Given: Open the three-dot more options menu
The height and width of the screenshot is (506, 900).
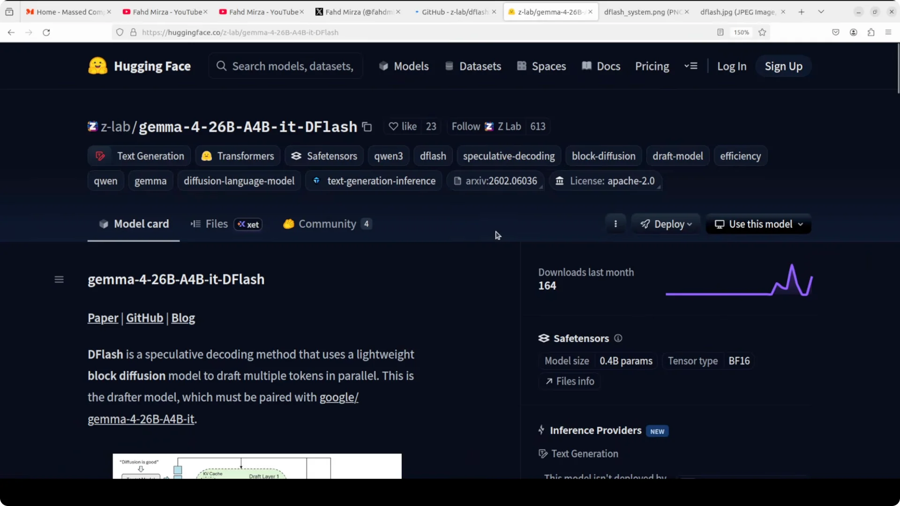Looking at the screenshot, I should coord(615,224).
